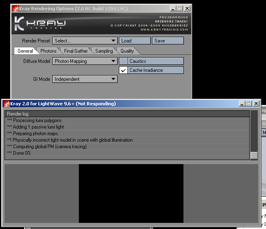Image resolution: width=266 pixels, height=229 pixels.
Task: Close the not-responding Kray 2.0 render window
Action: pyautogui.click(x=256, y=104)
